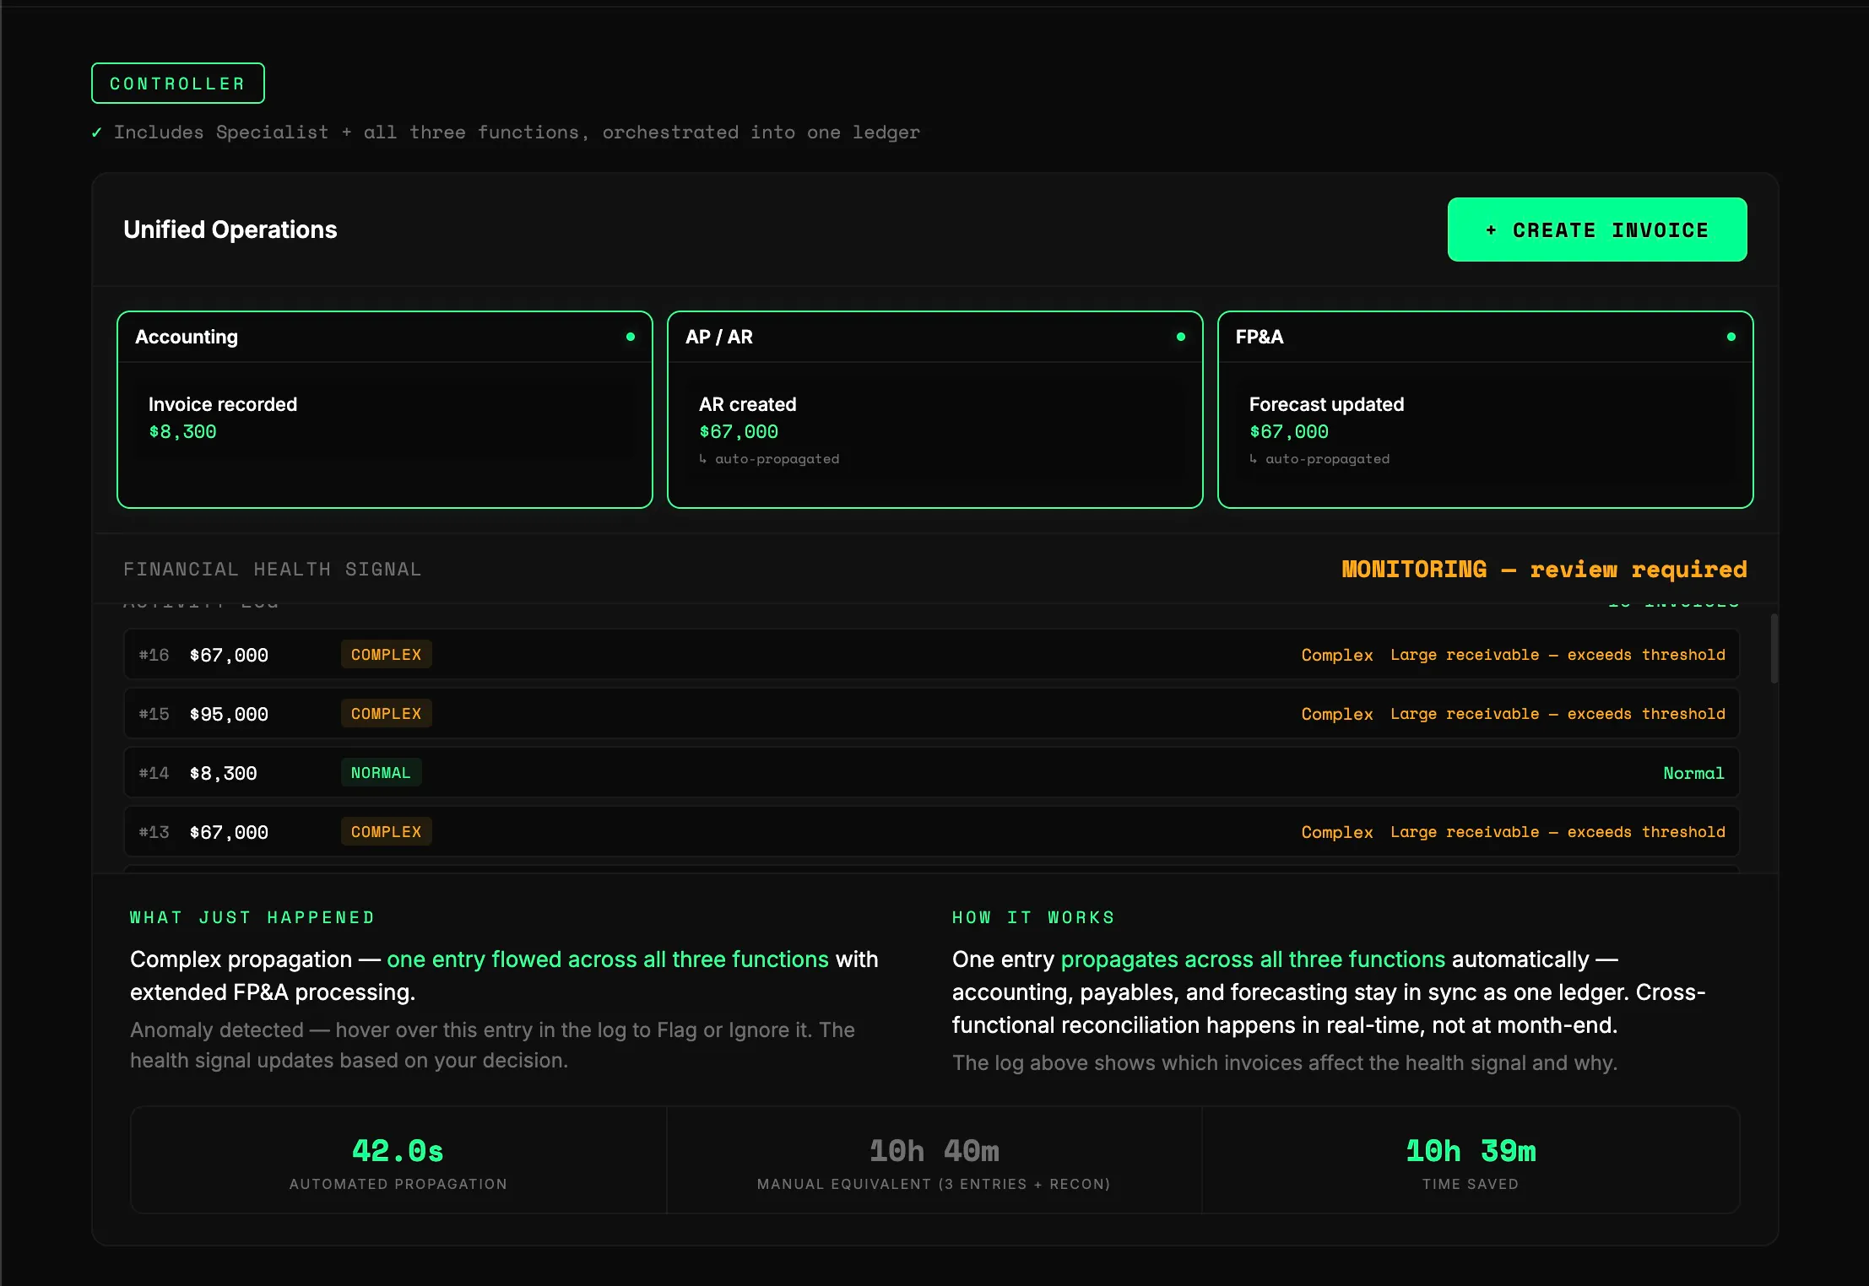The width and height of the screenshot is (1869, 1286).
Task: Click the auto-propagated arrow in FP&A card
Action: [x=1253, y=459]
